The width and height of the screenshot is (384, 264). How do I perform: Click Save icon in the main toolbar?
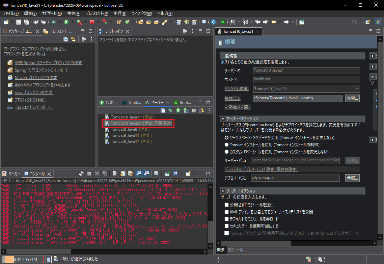19,22
